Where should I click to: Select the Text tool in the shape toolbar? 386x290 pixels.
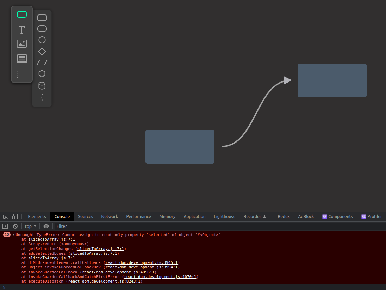(21, 30)
